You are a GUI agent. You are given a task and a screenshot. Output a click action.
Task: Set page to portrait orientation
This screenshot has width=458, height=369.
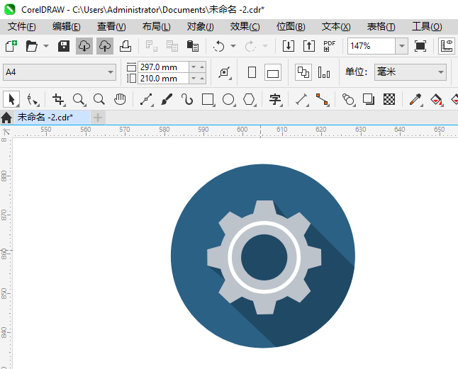click(x=252, y=72)
